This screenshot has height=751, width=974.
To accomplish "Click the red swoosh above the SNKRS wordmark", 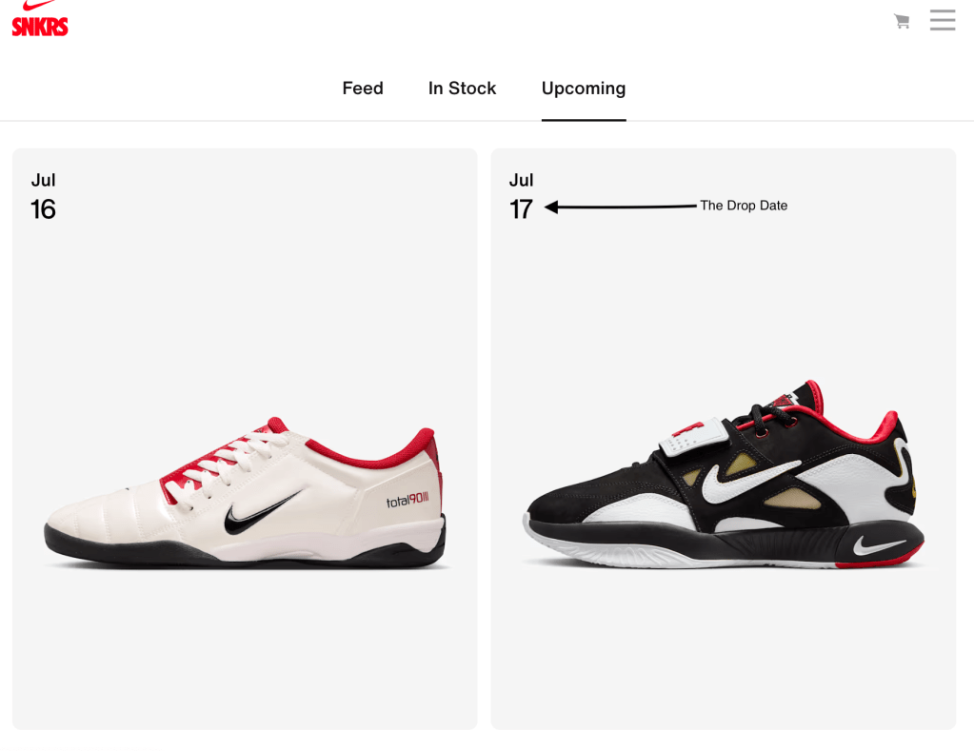I will pos(38,6).
